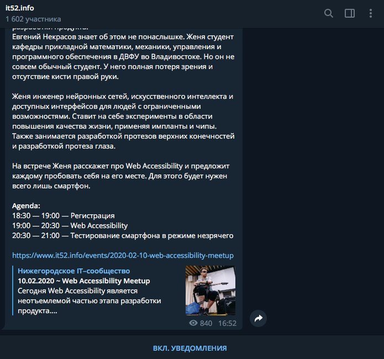This screenshot has height=359, width=384.
Task: Click the Нижегородское IT-сообщество preview title
Action: pos(73,271)
